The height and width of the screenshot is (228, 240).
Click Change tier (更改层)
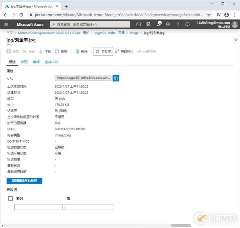point(103,51)
